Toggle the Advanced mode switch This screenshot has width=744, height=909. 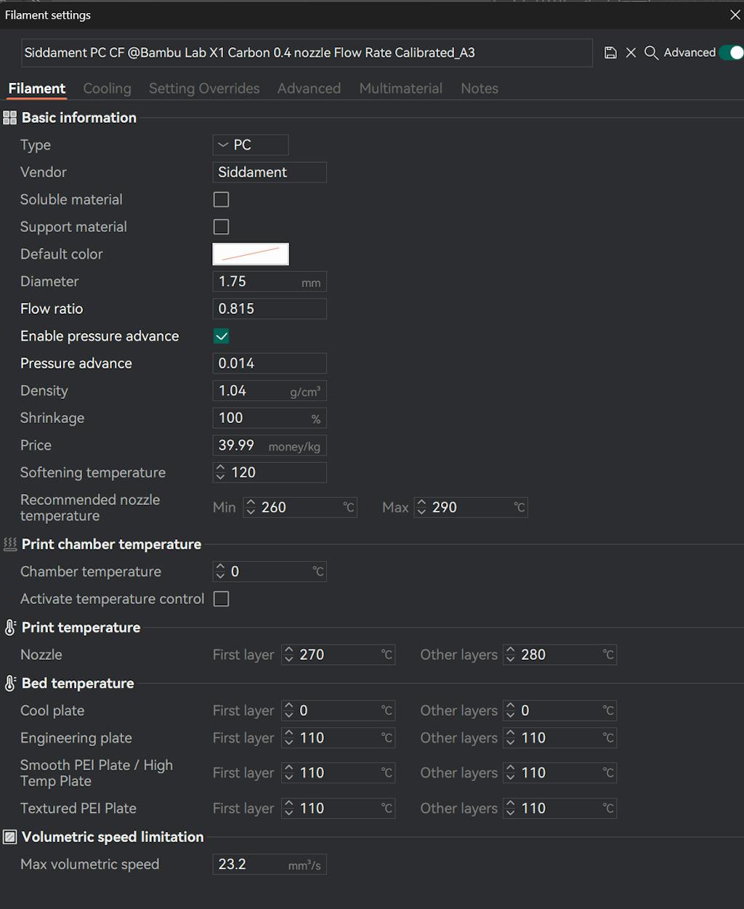tap(730, 52)
